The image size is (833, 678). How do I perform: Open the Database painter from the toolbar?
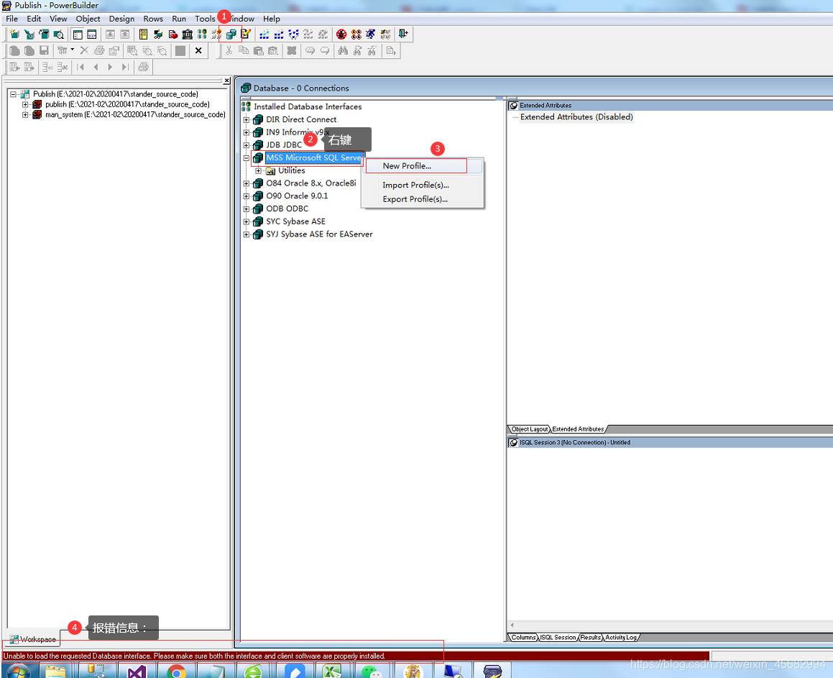coord(231,34)
